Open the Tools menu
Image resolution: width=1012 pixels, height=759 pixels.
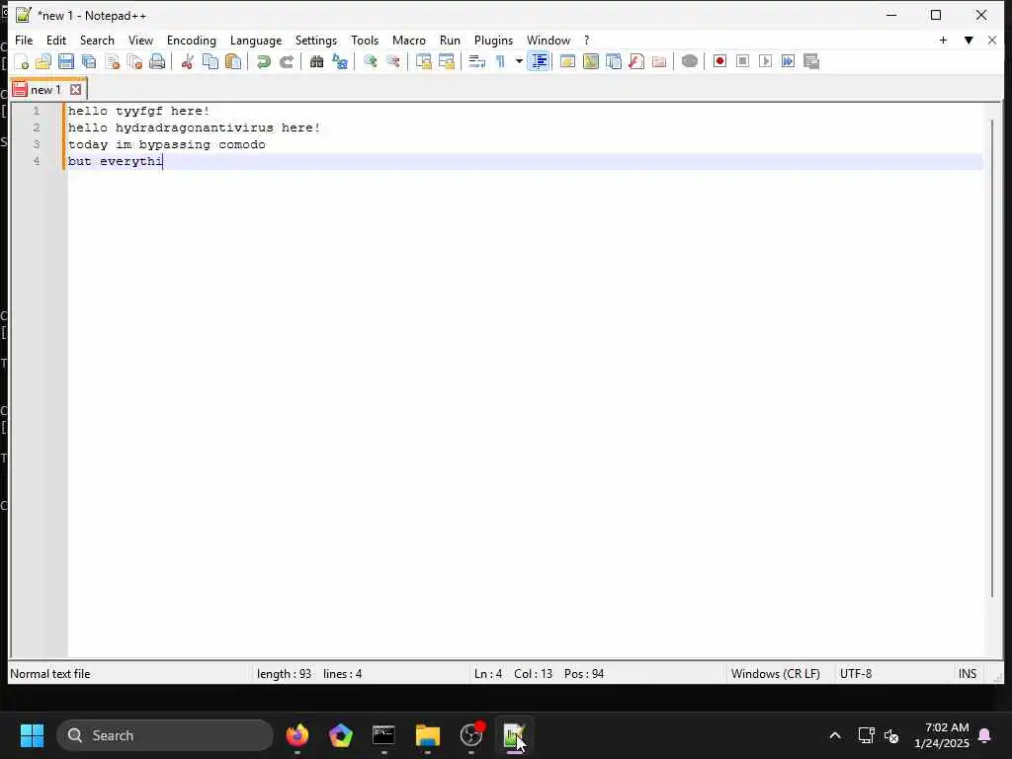pos(365,40)
